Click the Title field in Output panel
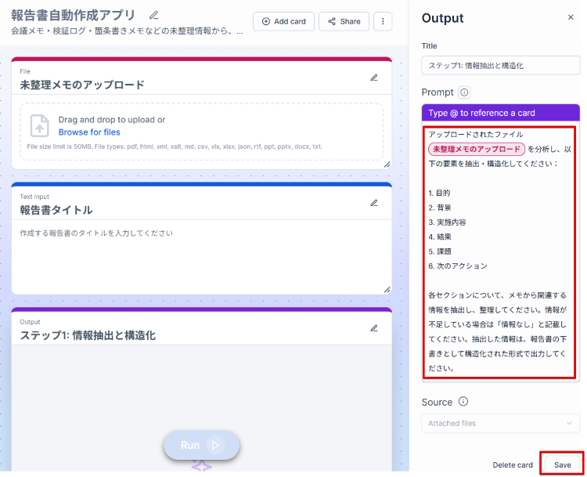The image size is (587, 477). [x=501, y=66]
